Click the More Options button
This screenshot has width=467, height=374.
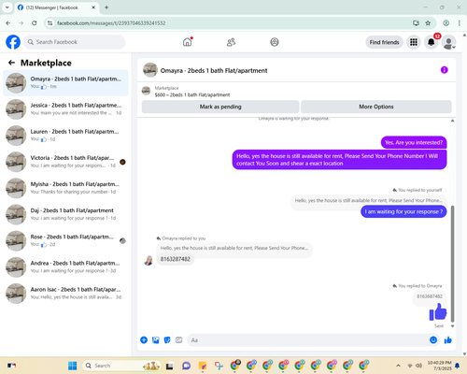click(376, 107)
